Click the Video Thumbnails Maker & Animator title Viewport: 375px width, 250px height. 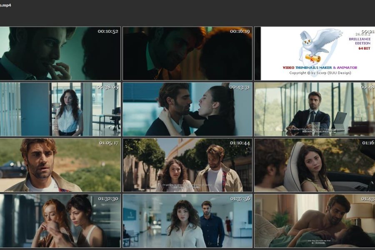tap(320, 67)
